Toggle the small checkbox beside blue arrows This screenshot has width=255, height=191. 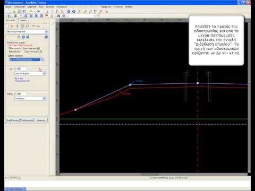19,37
